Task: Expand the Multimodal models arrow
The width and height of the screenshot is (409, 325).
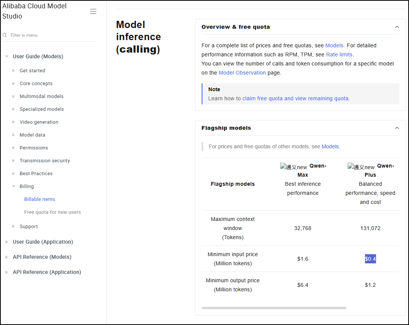Action: 14,96
